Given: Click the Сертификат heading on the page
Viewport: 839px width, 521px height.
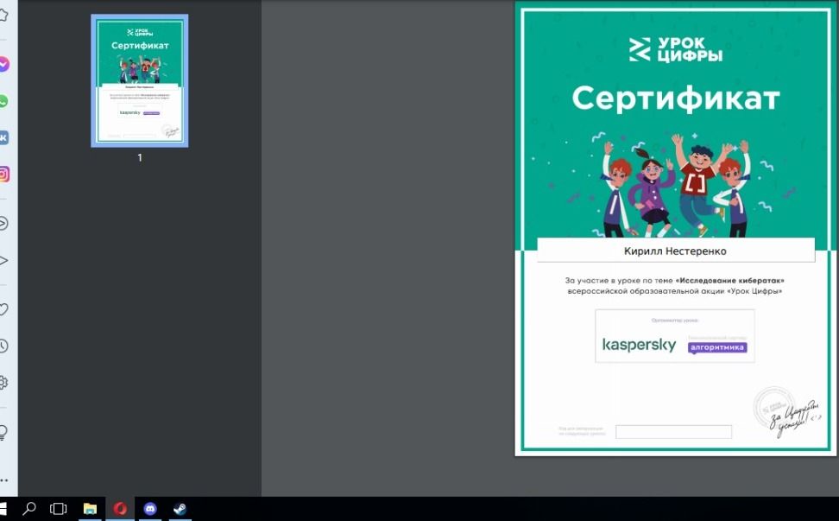Looking at the screenshot, I should [676, 98].
